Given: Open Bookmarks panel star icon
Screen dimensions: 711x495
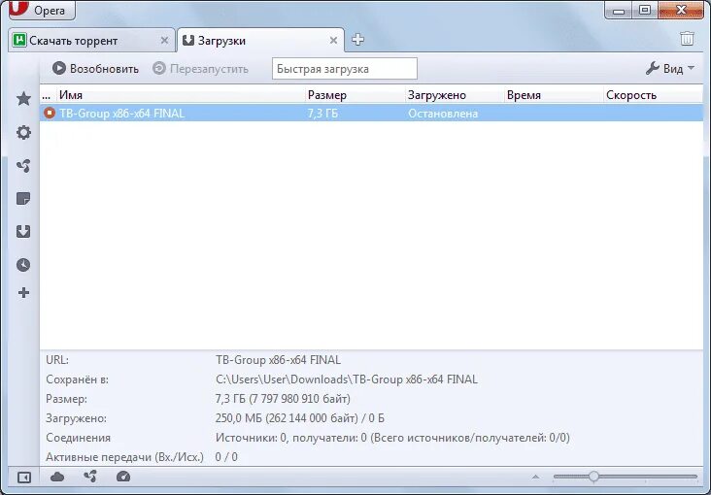Looking at the screenshot, I should tap(23, 98).
